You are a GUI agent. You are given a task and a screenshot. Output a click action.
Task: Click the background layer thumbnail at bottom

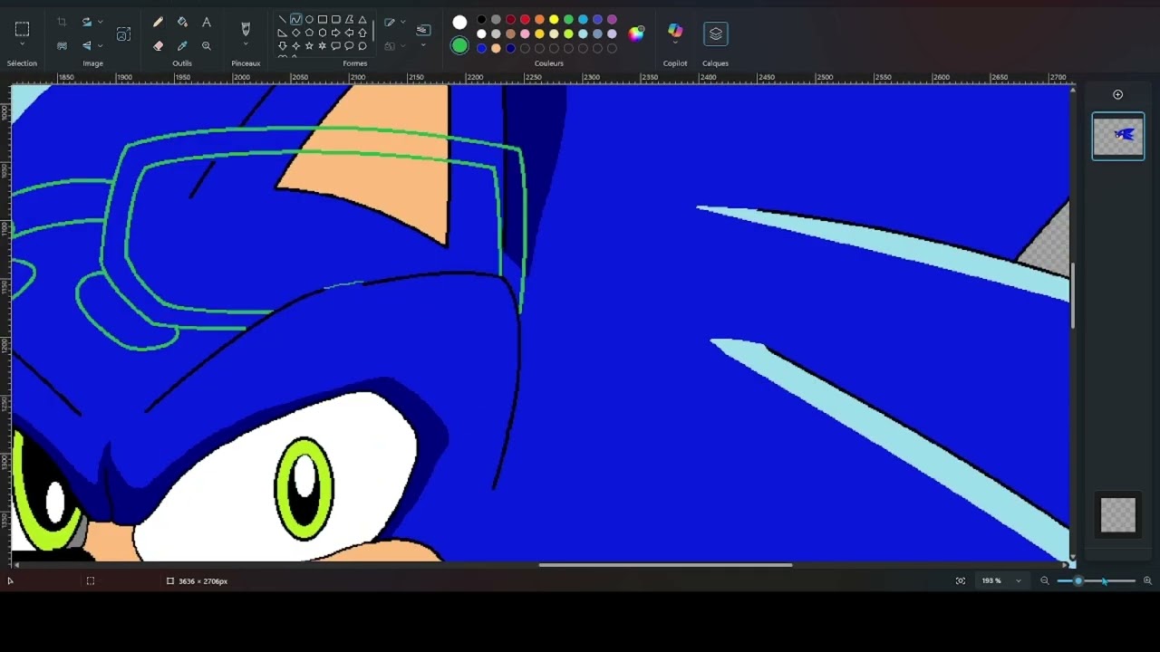click(1117, 514)
